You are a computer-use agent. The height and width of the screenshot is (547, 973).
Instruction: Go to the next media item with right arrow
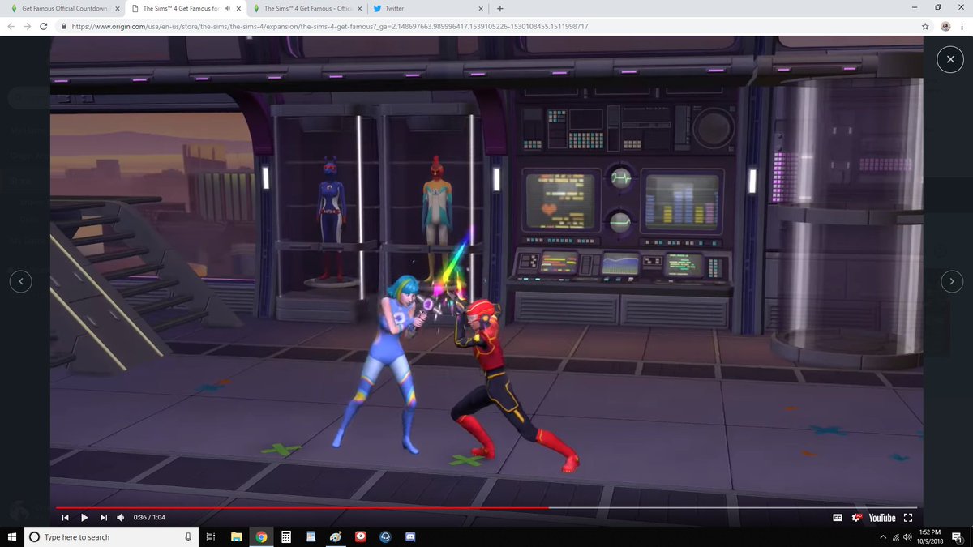tap(952, 281)
